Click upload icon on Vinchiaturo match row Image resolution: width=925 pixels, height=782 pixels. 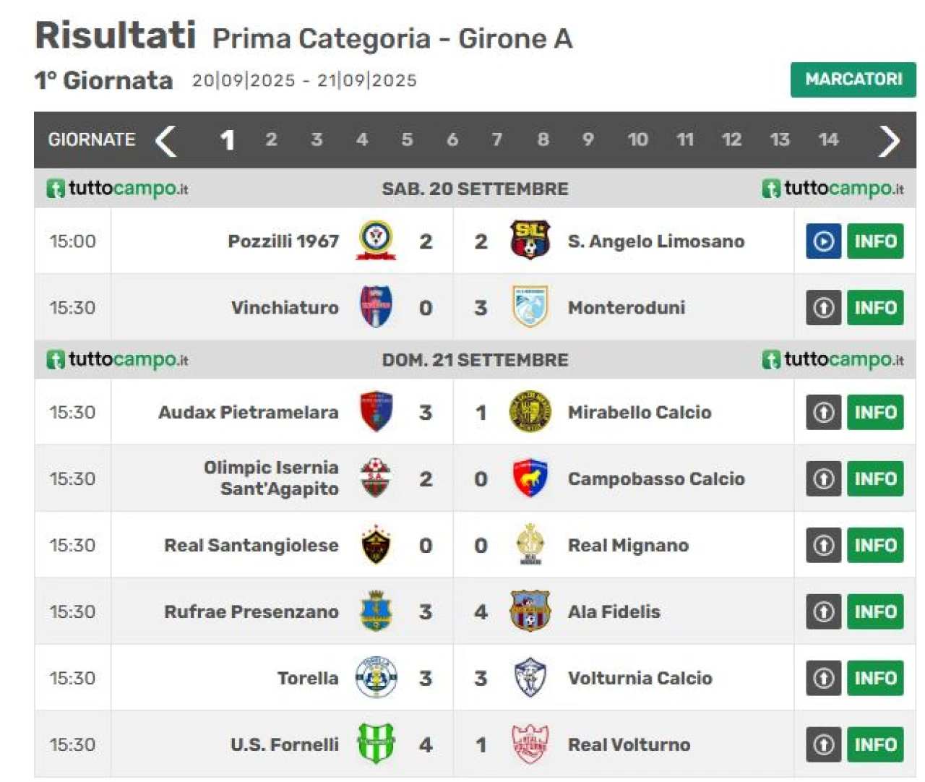click(823, 308)
